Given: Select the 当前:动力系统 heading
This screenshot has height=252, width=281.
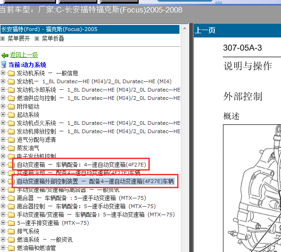Looking at the screenshot, I should tap(27, 65).
